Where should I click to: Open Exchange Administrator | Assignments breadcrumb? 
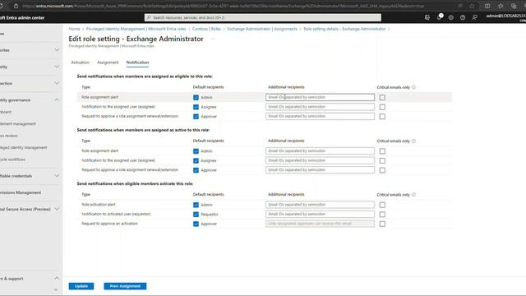pos(262,30)
